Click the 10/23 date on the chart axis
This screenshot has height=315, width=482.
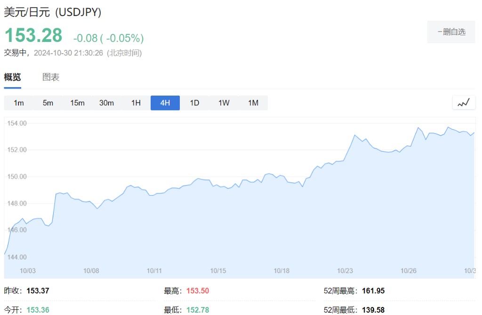point(345,271)
